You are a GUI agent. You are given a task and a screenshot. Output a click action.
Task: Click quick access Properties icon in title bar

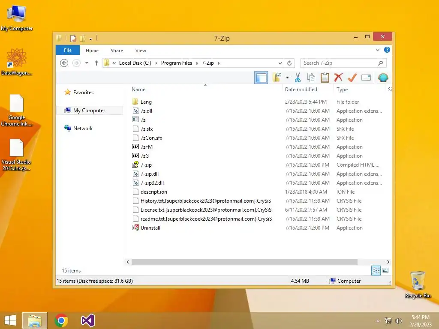pos(73,38)
